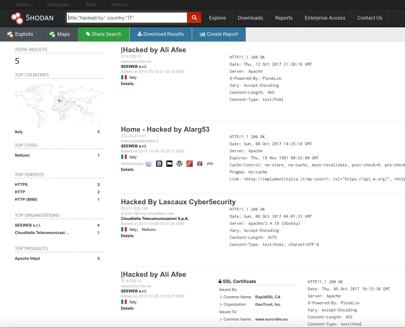Click the Create Report button label

222,34
